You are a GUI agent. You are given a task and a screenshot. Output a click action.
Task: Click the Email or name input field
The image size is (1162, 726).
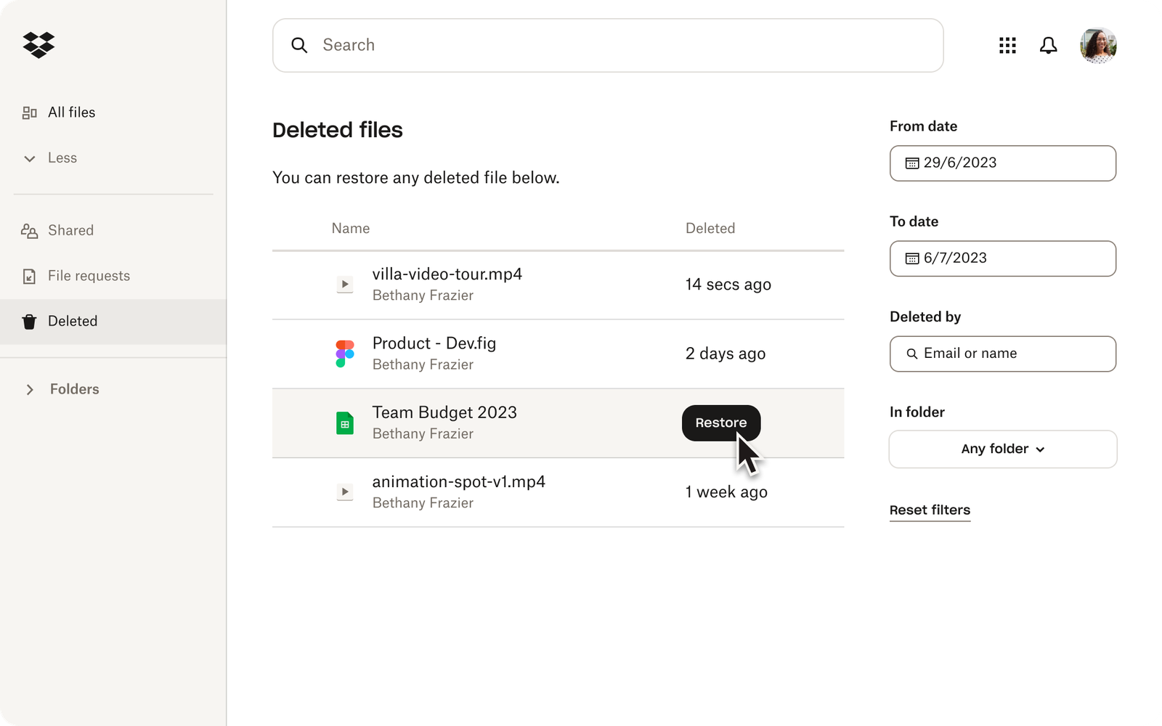point(1002,354)
